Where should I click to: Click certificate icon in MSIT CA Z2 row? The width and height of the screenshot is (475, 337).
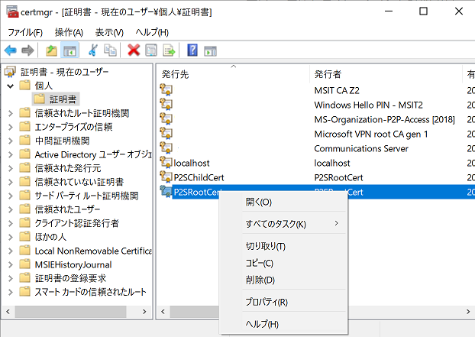point(166,89)
